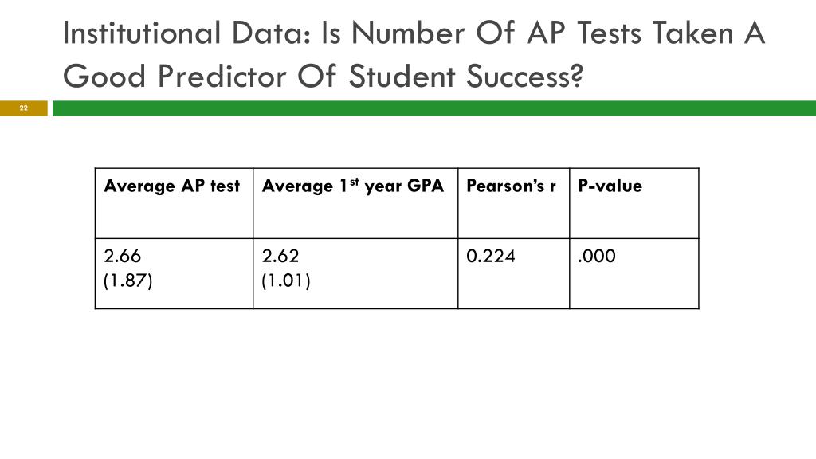The image size is (816, 459).
Task: Click the (1.01) standard deviation value
Action: [286, 281]
